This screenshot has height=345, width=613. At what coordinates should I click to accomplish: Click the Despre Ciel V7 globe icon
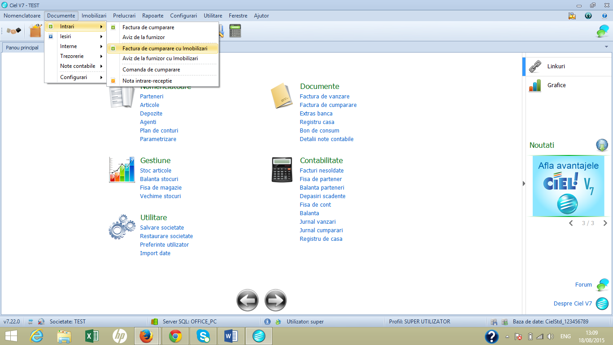(x=602, y=304)
